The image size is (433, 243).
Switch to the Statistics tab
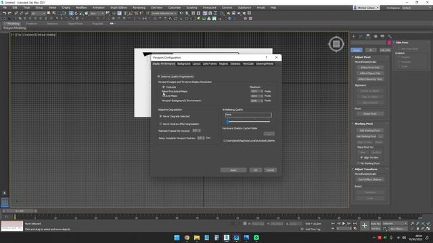click(235, 63)
